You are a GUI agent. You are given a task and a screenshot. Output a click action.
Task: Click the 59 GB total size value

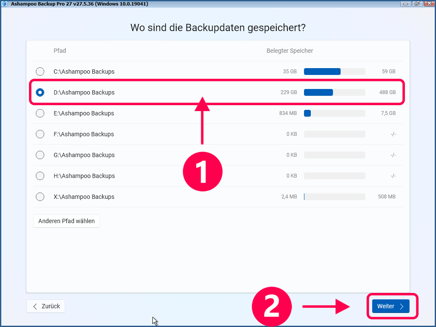388,72
